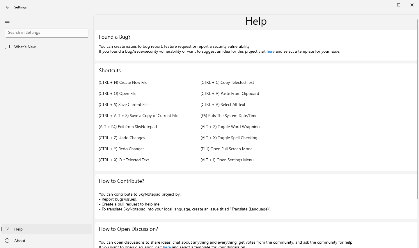419x248 pixels.
Task: Open the "here" link for opening discussions
Action: pos(167,247)
